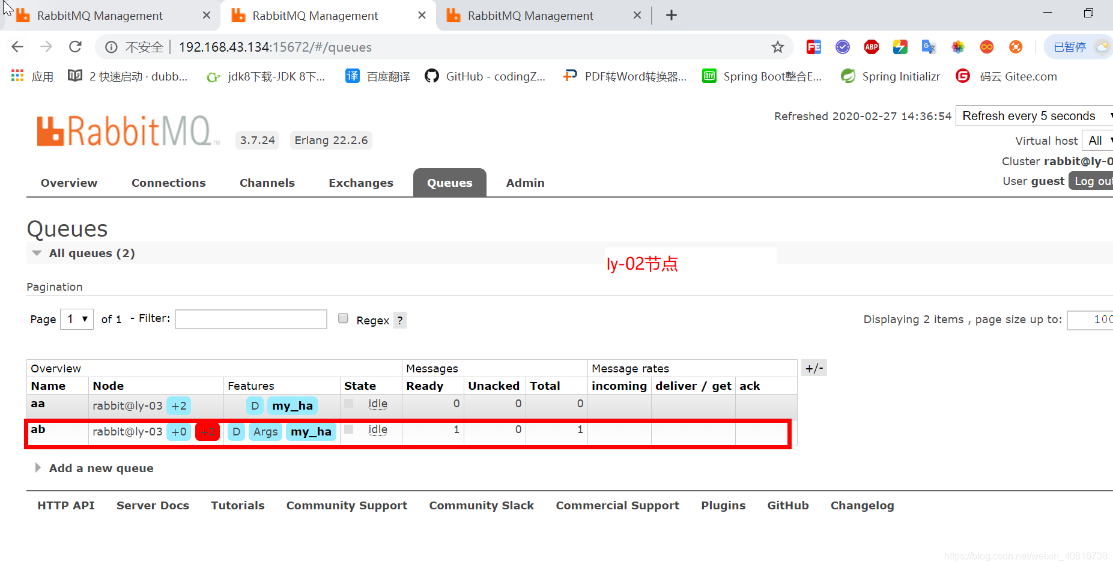The height and width of the screenshot is (567, 1113).
Task: Go back to the previous page
Action: point(17,47)
